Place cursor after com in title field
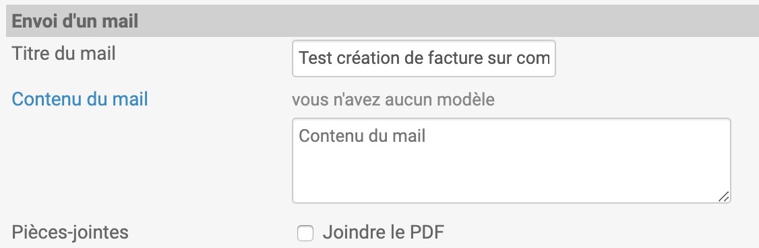Viewport: 759px width, 248px height. 551,58
